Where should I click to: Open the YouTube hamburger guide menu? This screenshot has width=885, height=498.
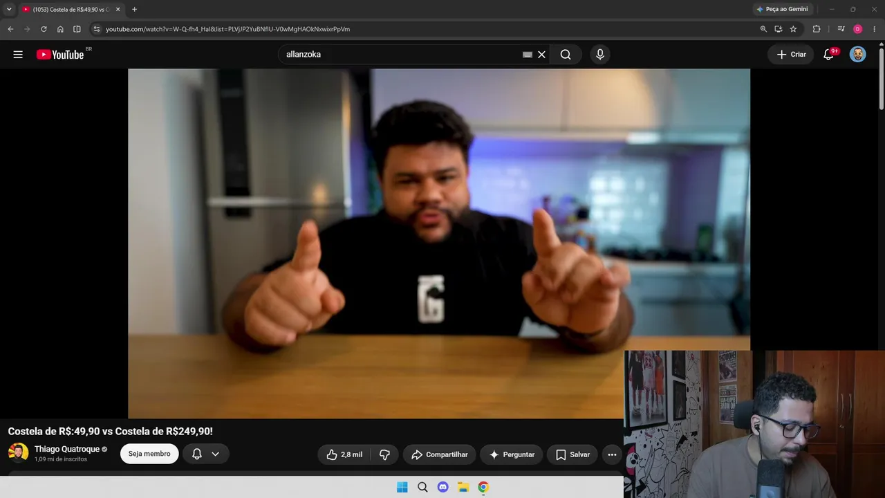[x=18, y=55]
